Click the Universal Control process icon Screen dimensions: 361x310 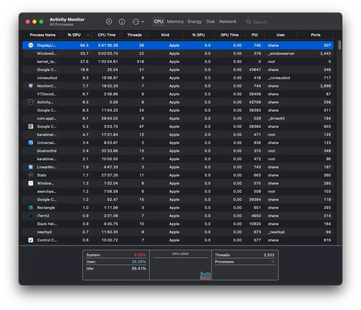point(31,143)
